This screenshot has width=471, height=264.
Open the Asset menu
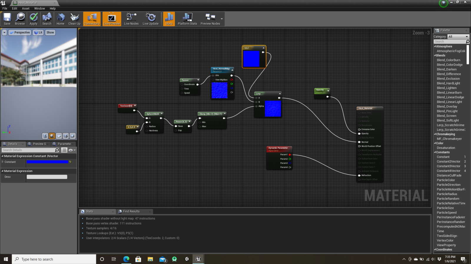(26, 9)
